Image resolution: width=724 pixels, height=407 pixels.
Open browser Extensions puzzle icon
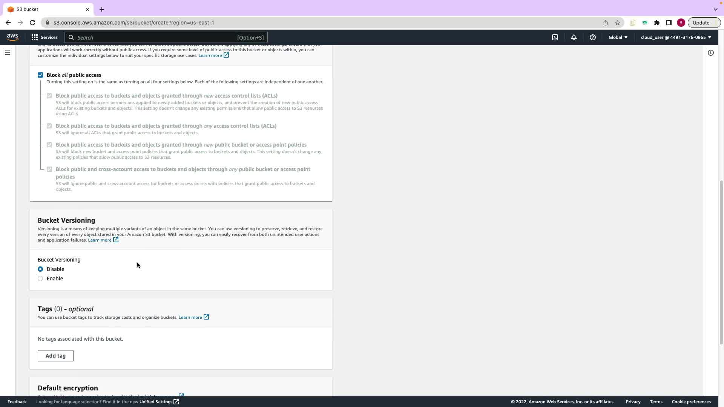657,23
